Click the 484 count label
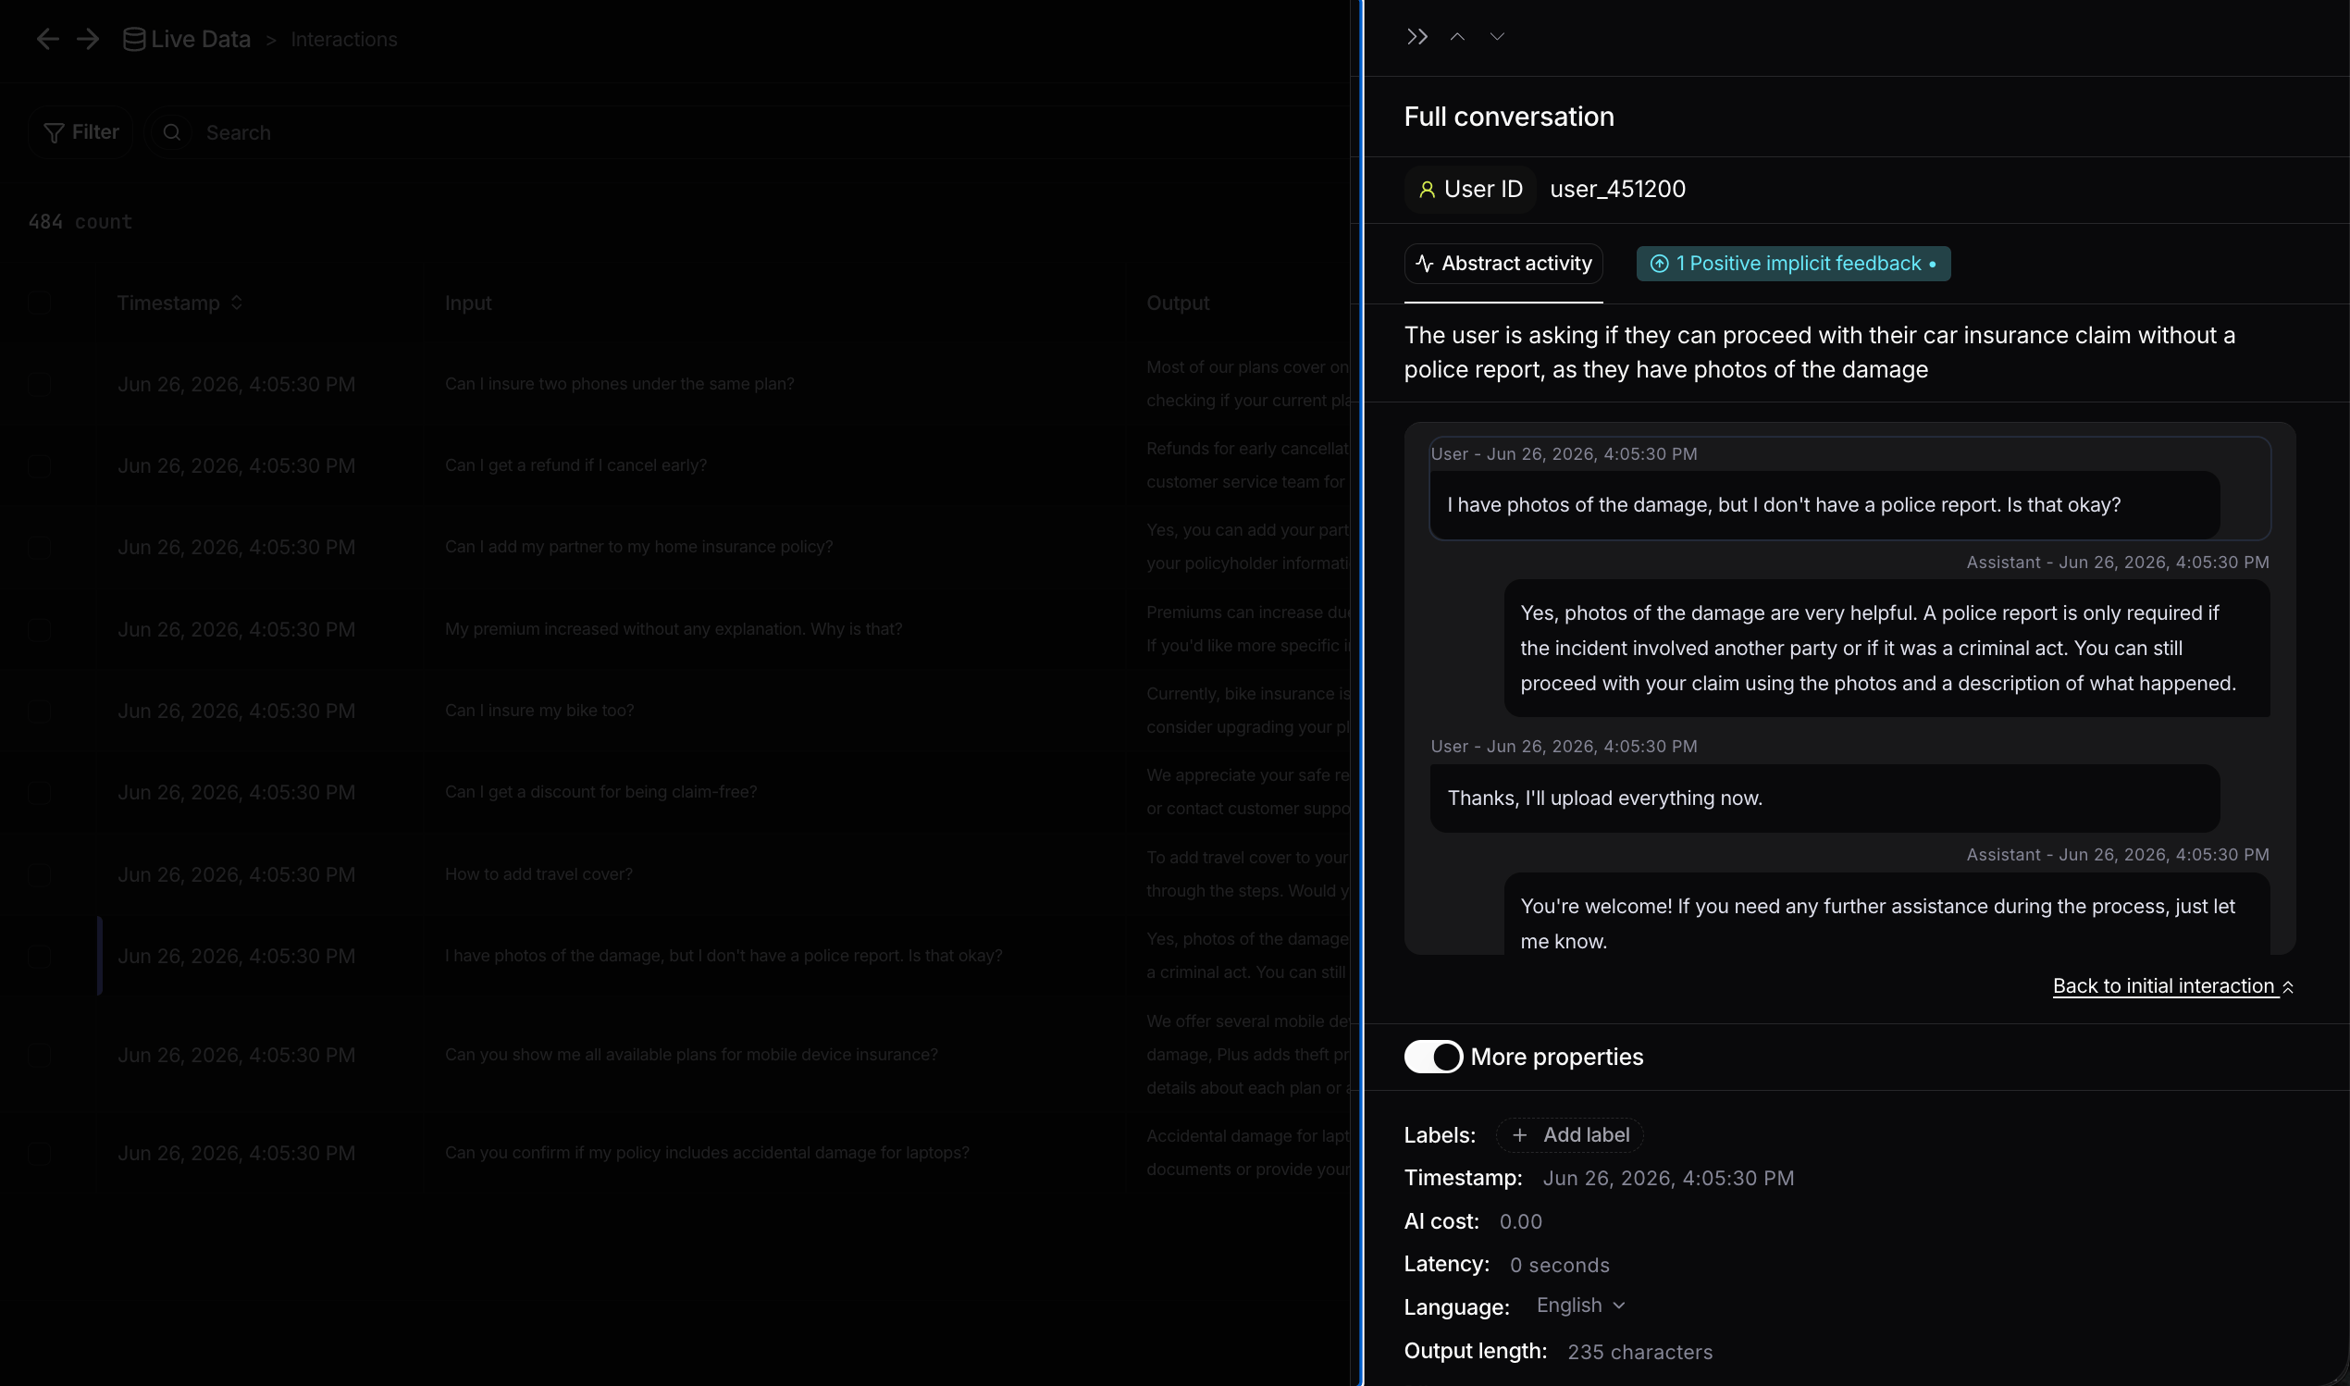Image resolution: width=2350 pixels, height=1386 pixels. (x=80, y=221)
